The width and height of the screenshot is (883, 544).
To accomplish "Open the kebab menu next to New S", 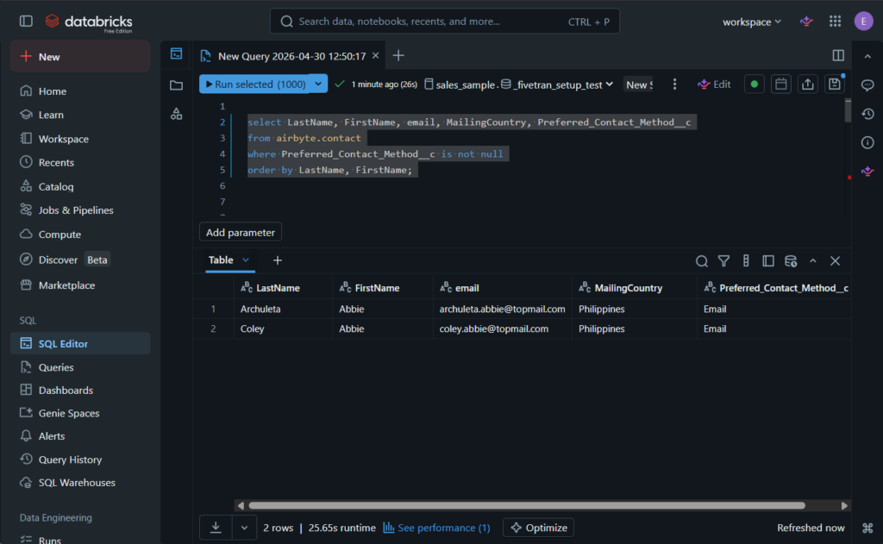I will pos(674,84).
